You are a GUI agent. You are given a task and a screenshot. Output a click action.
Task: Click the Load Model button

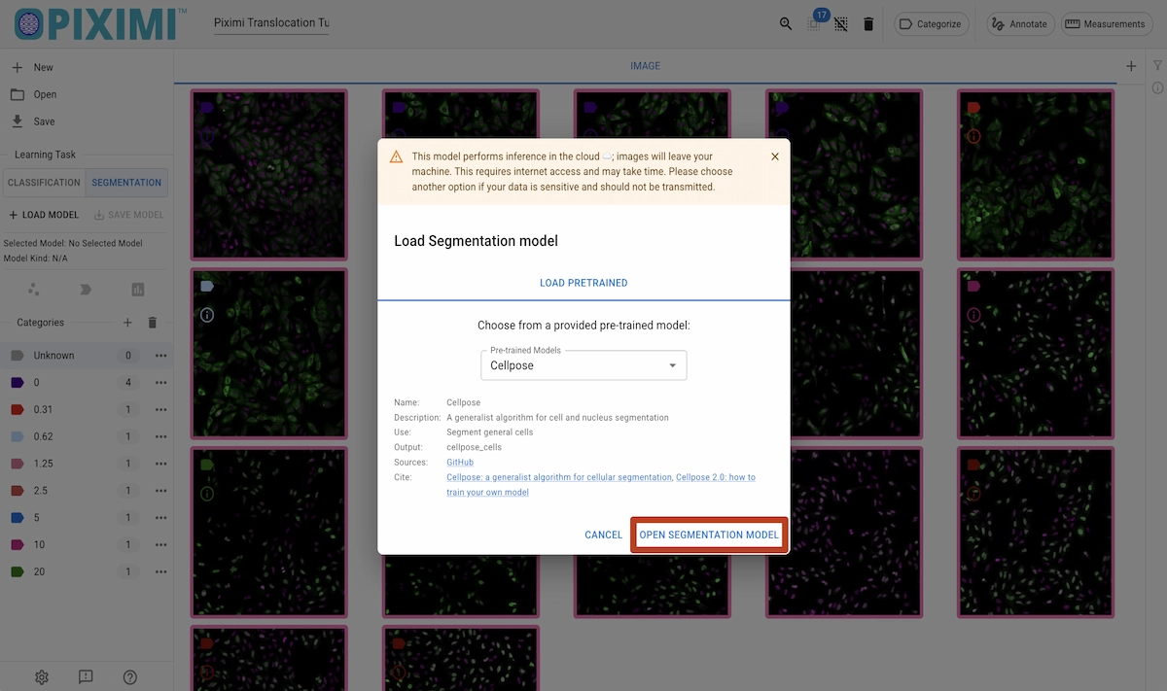point(45,215)
